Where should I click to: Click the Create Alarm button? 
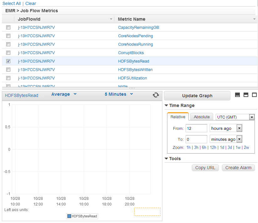238,168
